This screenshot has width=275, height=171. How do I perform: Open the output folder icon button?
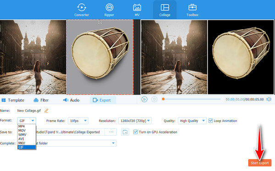(125, 132)
